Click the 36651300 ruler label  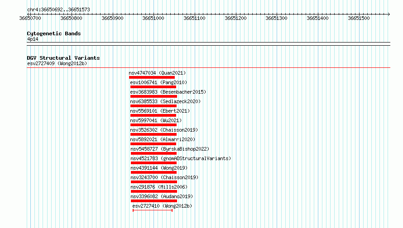point(276,18)
